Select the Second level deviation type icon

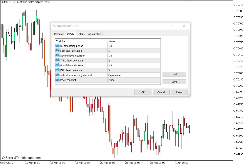tap(57, 56)
